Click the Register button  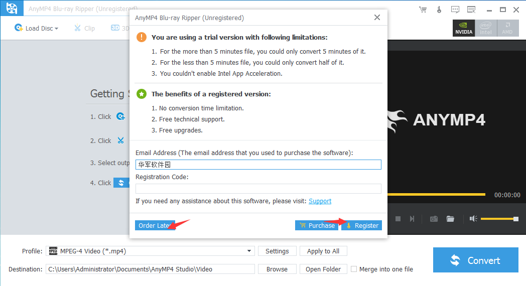click(x=361, y=225)
